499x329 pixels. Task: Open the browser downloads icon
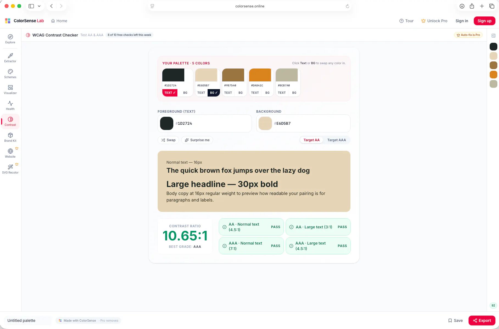tap(462, 6)
